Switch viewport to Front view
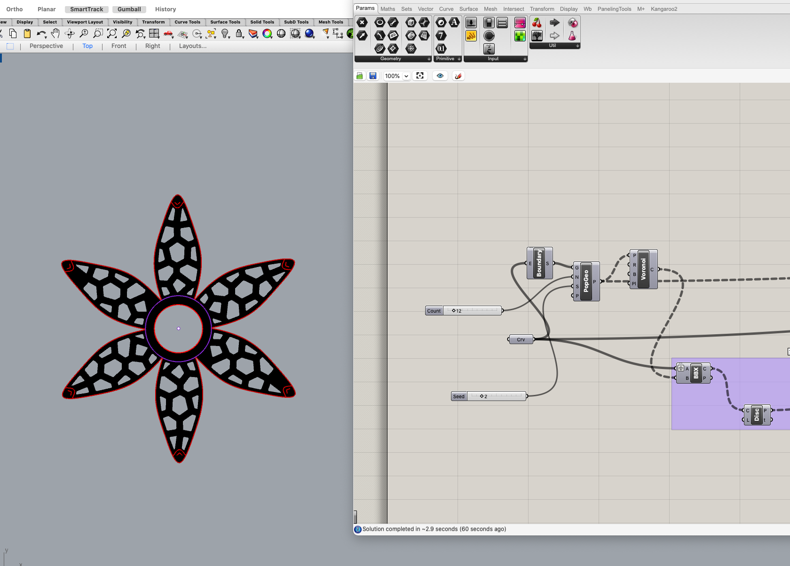The width and height of the screenshot is (790, 566). coord(119,46)
